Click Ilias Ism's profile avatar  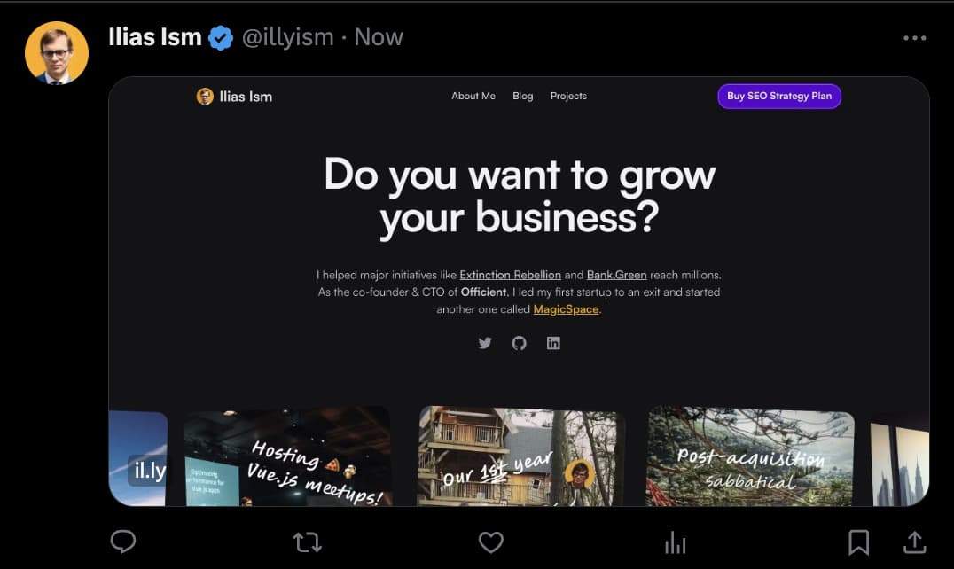[x=57, y=53]
